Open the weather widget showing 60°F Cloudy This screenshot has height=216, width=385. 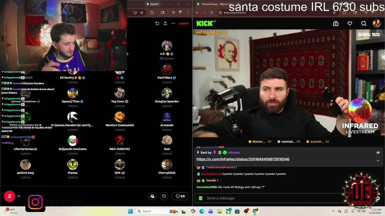[11, 211]
